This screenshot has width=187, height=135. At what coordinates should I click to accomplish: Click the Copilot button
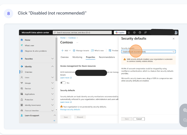click(x=120, y=33)
